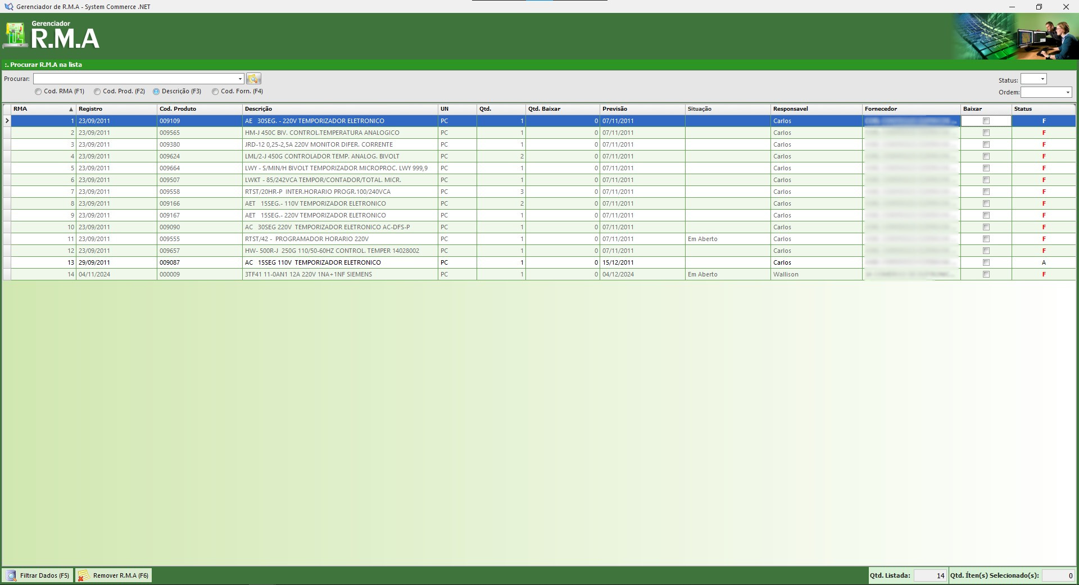Click the RMA column sort arrow
1079x585 pixels.
coord(71,109)
